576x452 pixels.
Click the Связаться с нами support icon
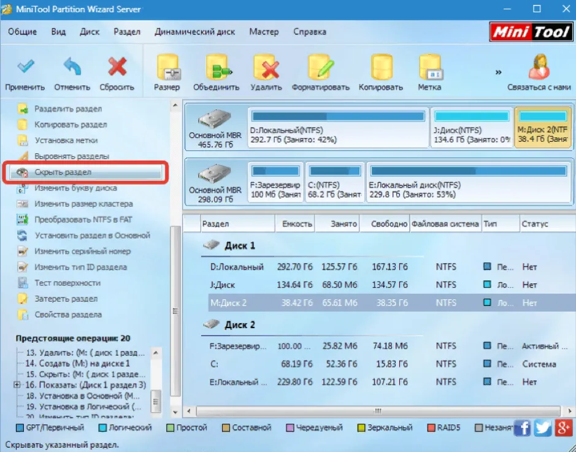coord(539,67)
